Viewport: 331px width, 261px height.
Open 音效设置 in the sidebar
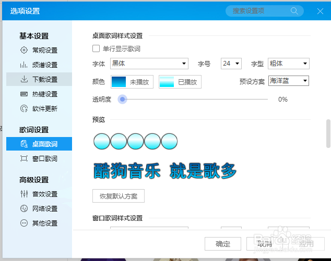39,194
